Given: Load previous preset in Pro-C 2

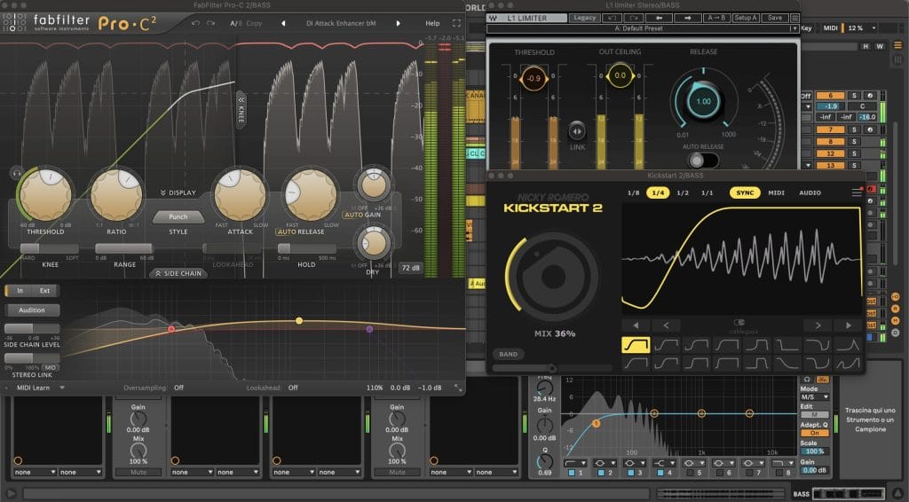Looking at the screenshot, I should (x=283, y=23).
